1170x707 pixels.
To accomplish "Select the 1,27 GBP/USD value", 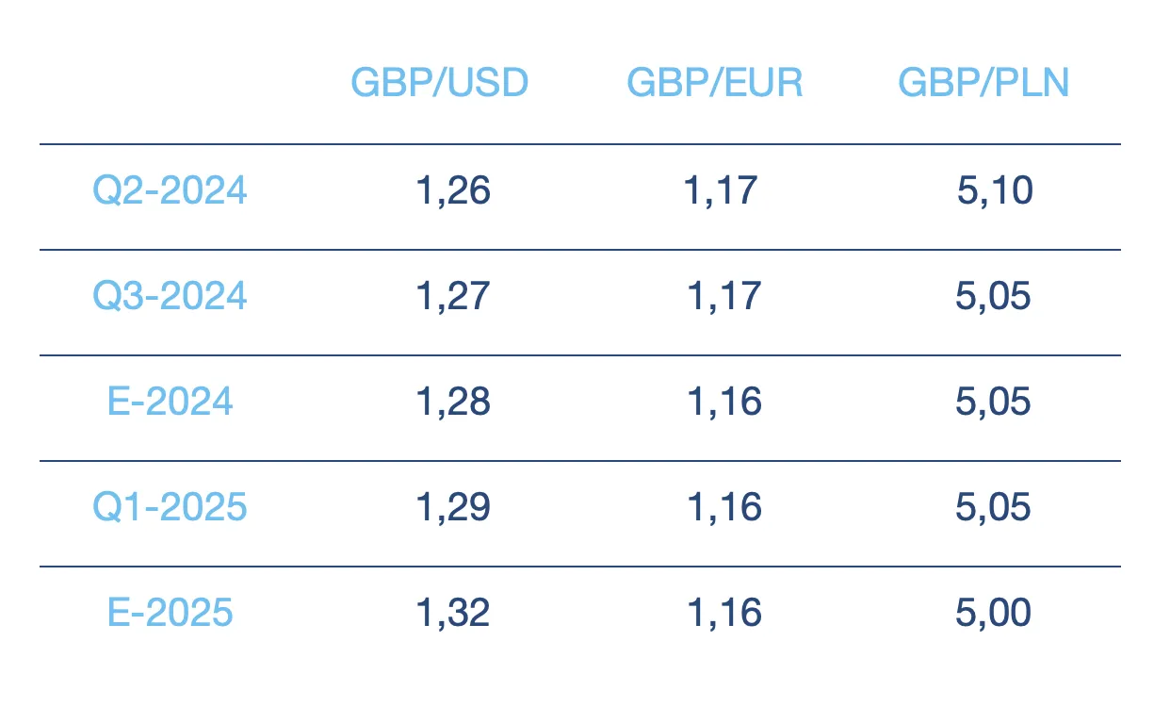I will point(453,297).
